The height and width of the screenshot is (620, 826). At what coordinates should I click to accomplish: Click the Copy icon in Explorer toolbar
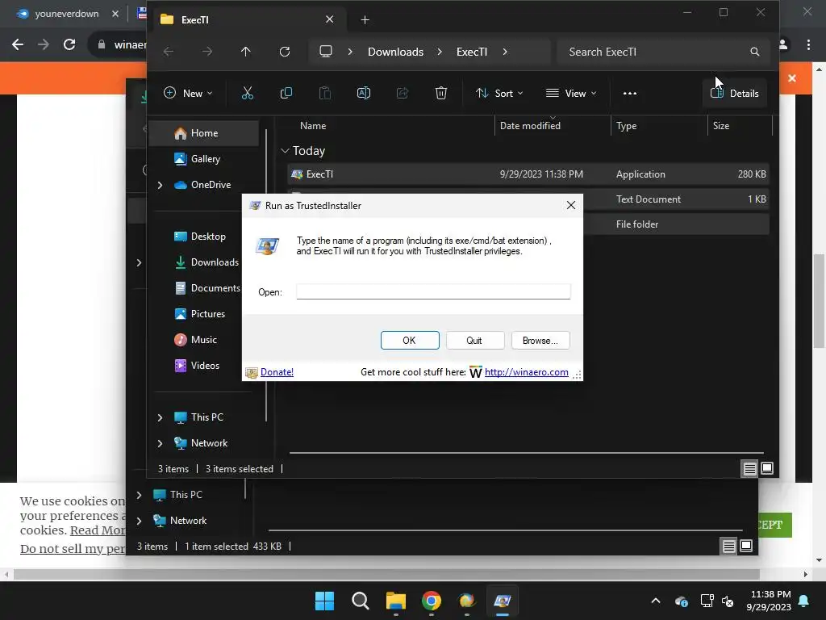[286, 94]
